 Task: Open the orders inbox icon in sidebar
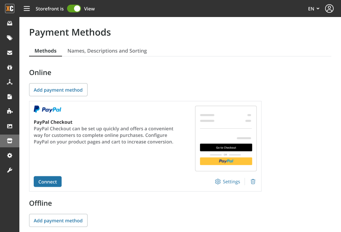coord(10,23)
